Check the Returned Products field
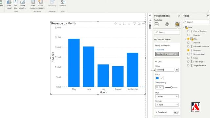This screenshot has height=118, width=210. coord(188,47)
